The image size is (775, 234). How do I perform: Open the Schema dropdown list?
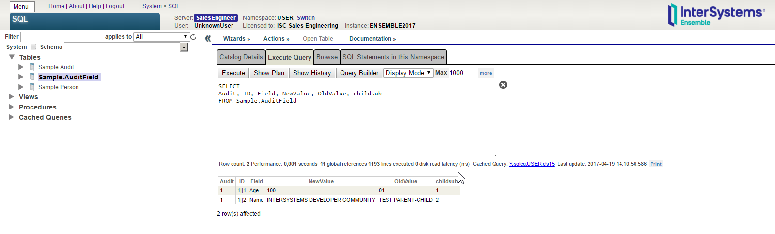tap(184, 47)
